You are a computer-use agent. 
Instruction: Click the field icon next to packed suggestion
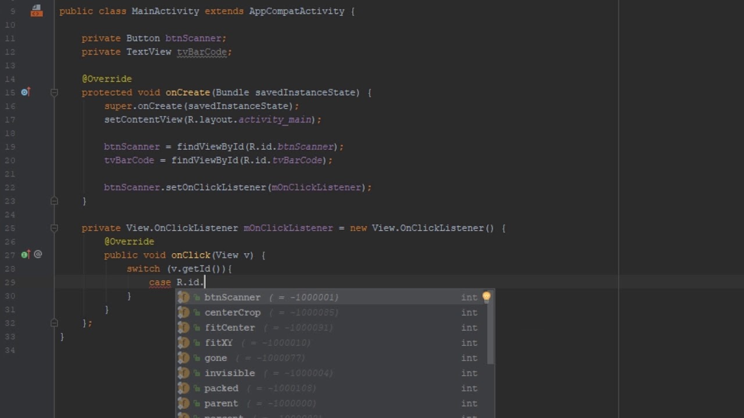pos(184,388)
